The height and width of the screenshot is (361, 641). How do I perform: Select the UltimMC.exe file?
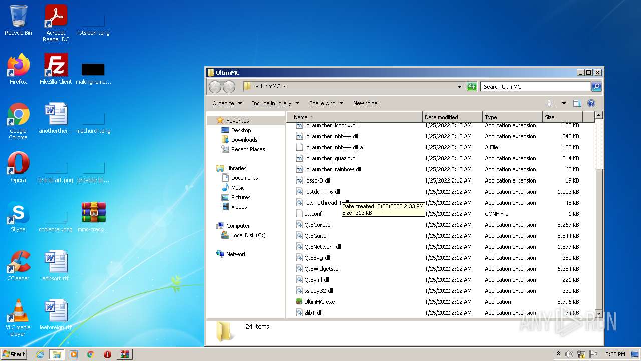pos(319,302)
